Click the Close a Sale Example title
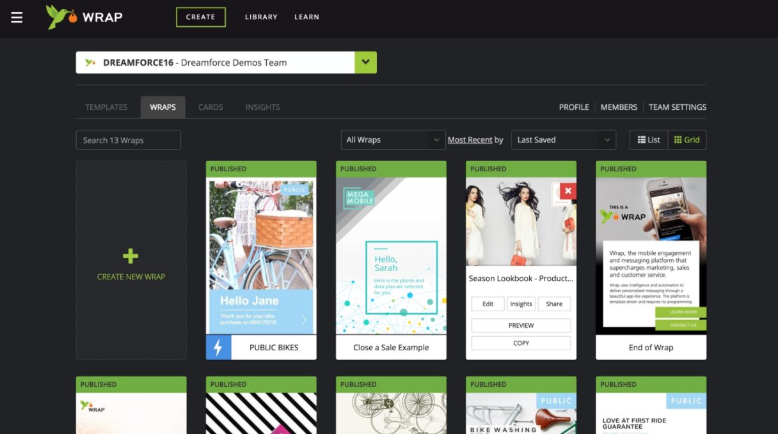 391,348
